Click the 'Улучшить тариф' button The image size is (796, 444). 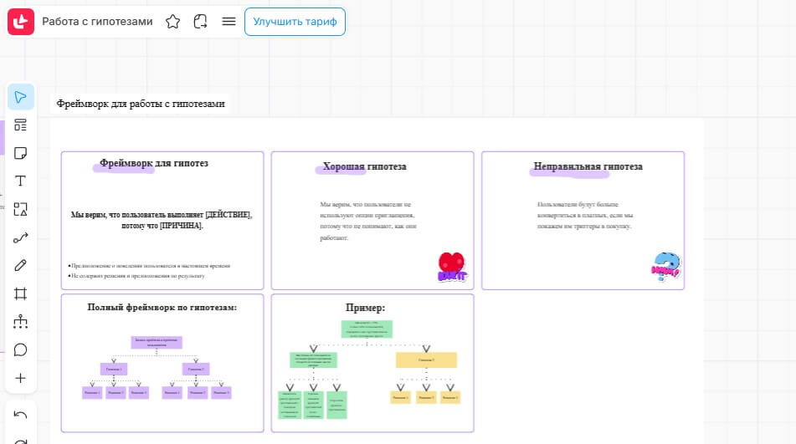coord(295,22)
